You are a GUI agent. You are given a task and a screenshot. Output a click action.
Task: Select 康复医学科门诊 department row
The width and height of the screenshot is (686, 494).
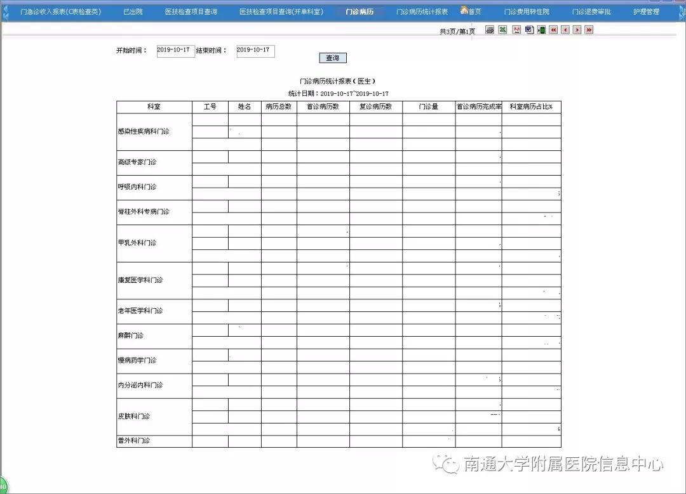[x=154, y=281]
